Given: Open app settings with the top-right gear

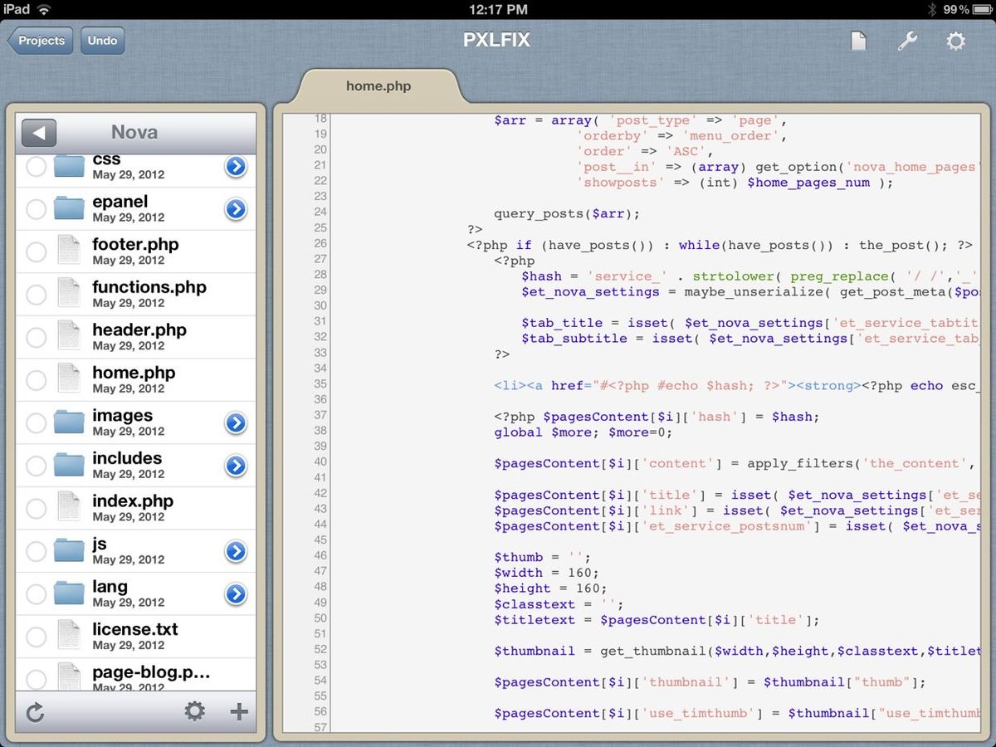Looking at the screenshot, I should pos(956,40).
